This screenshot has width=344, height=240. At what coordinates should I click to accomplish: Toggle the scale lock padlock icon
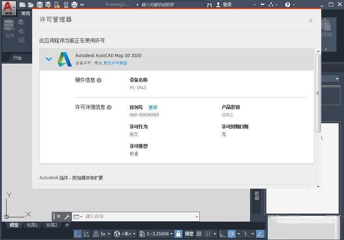[178, 234]
